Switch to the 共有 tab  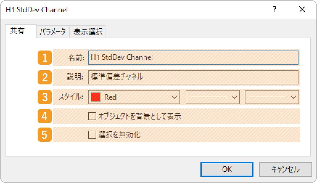point(21,31)
